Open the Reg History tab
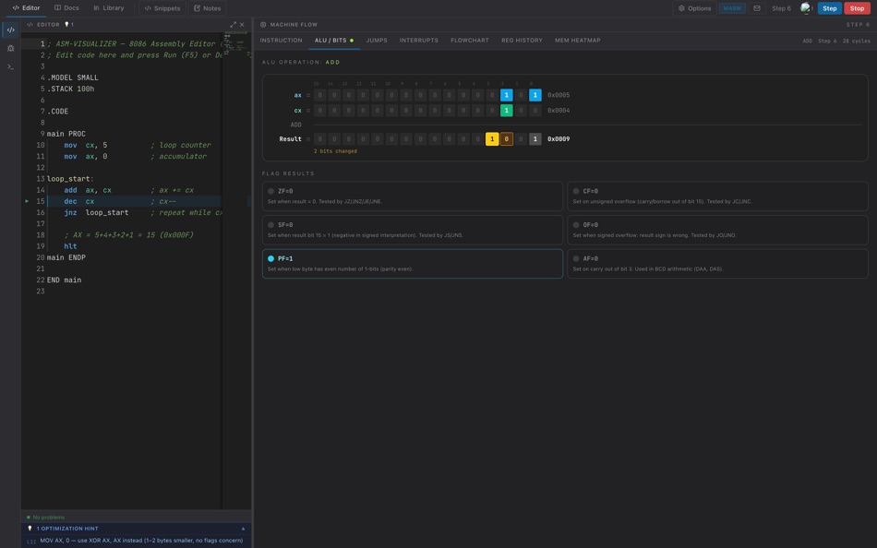Viewport: 877px width, 548px height. pos(522,41)
